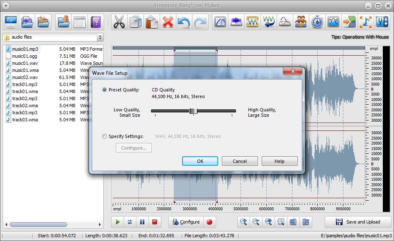Click Tips: Operations With Mouse link
This screenshot has height=241, width=394.
pyautogui.click(x=360, y=37)
